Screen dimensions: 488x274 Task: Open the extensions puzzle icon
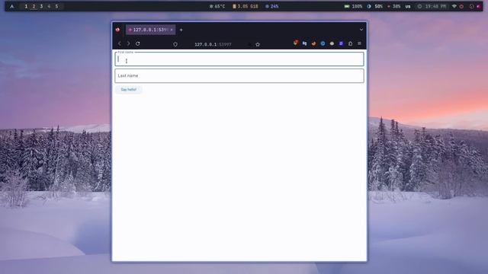click(351, 43)
